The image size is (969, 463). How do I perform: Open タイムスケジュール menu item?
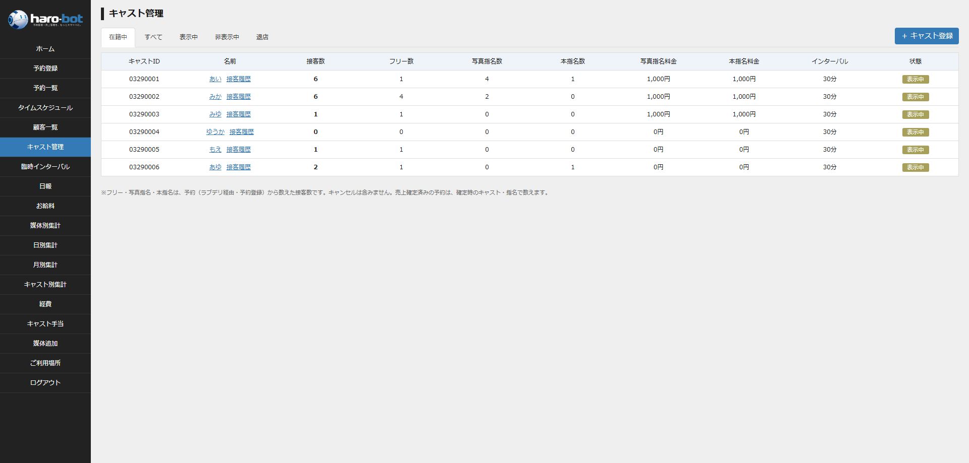pyautogui.click(x=45, y=108)
